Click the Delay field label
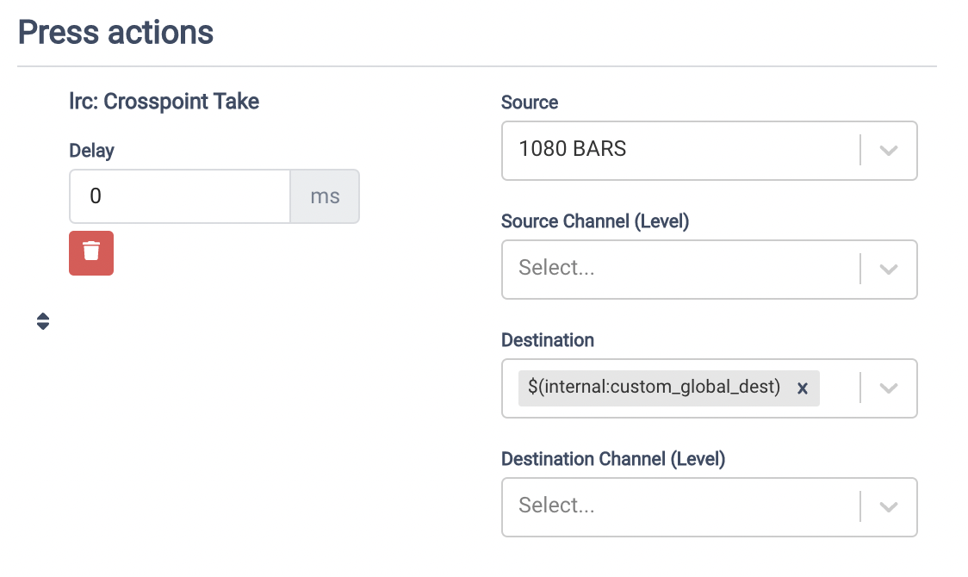 [x=92, y=151]
